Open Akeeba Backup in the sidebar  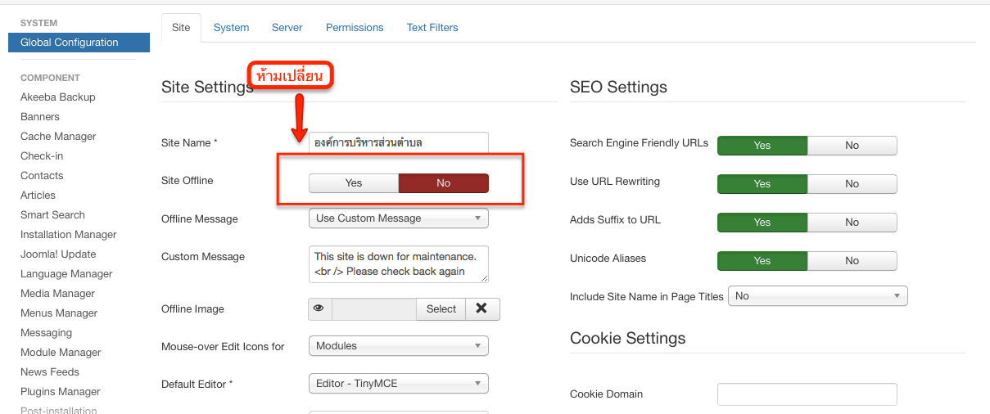(x=58, y=97)
